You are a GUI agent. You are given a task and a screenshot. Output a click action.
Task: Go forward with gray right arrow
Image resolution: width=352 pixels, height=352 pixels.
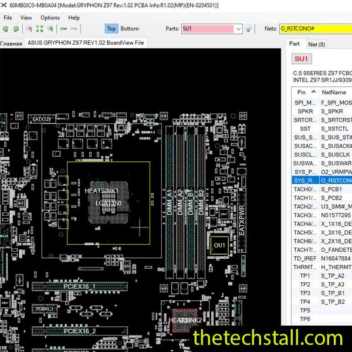(x=74, y=29)
